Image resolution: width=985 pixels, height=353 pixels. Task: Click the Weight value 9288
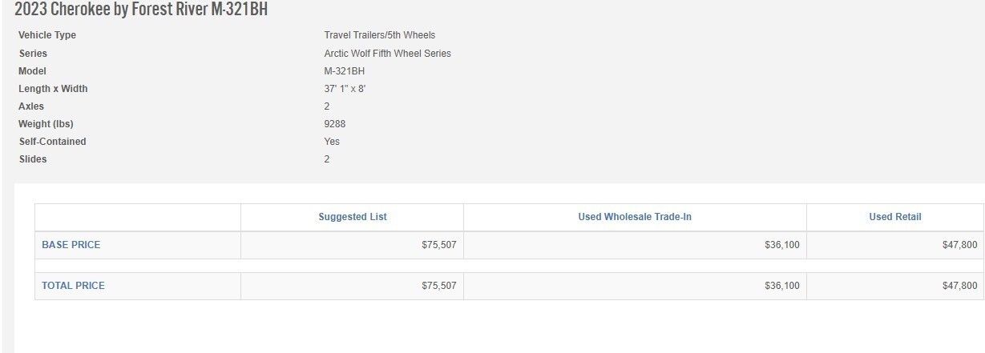click(x=335, y=124)
